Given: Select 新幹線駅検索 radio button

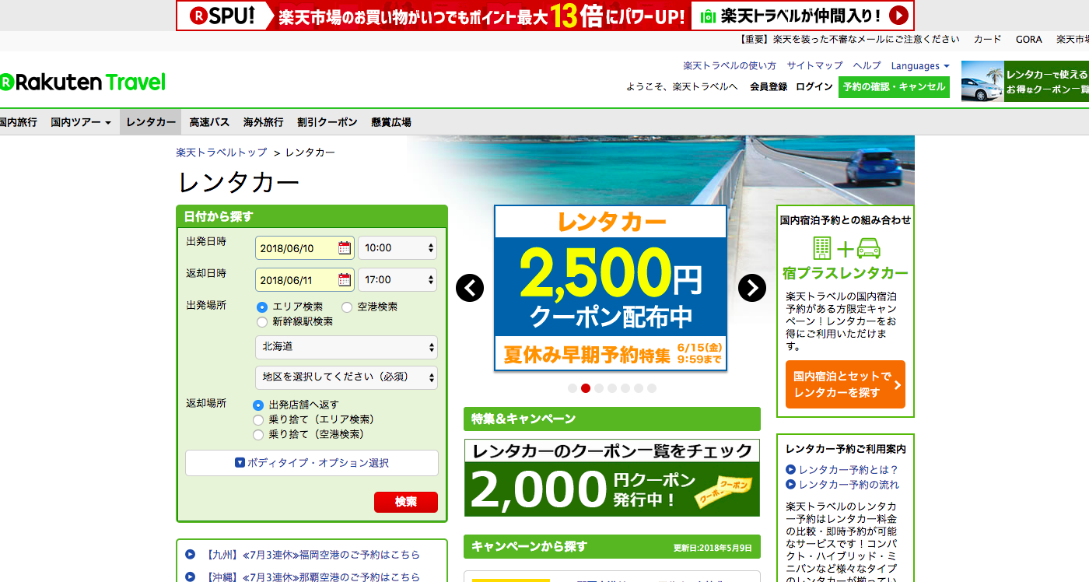Looking at the screenshot, I should click(262, 321).
